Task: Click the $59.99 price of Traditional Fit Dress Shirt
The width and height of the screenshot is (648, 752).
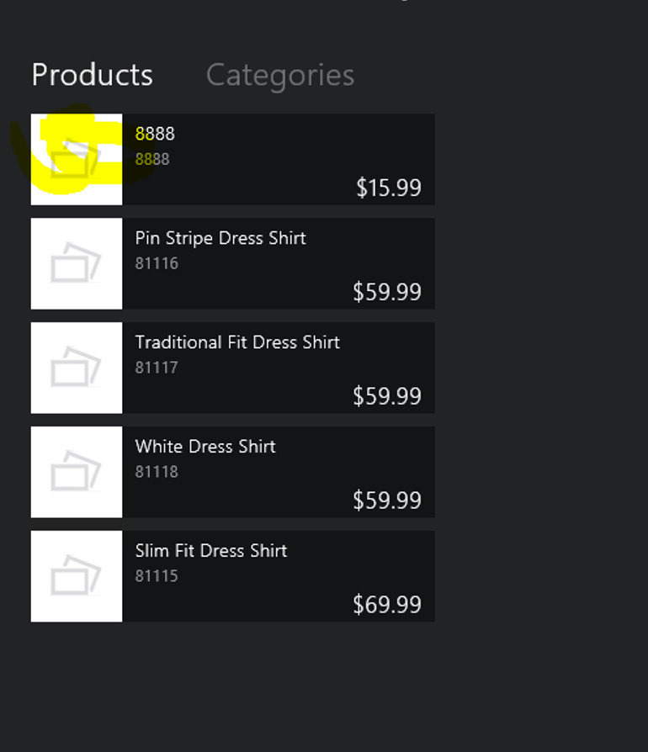Action: [387, 396]
